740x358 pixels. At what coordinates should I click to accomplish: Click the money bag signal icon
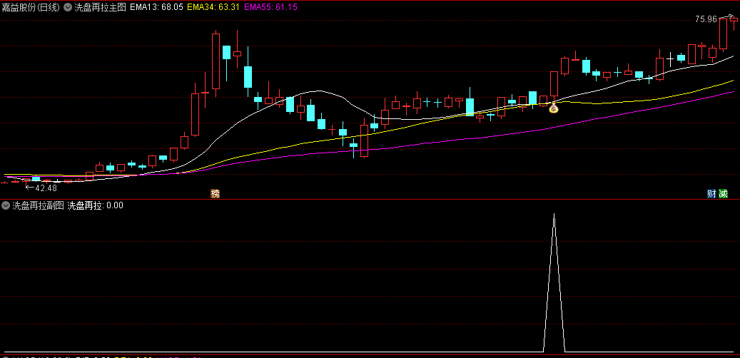point(554,108)
